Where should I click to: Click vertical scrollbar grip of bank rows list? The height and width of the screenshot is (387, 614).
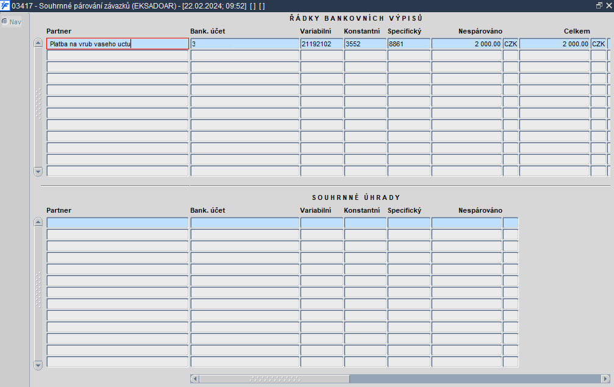[x=38, y=104]
